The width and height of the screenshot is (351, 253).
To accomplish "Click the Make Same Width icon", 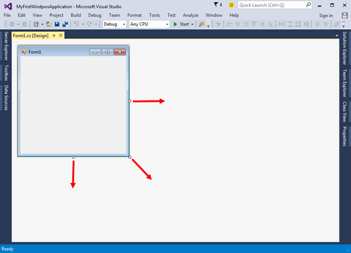I will 281,24.
